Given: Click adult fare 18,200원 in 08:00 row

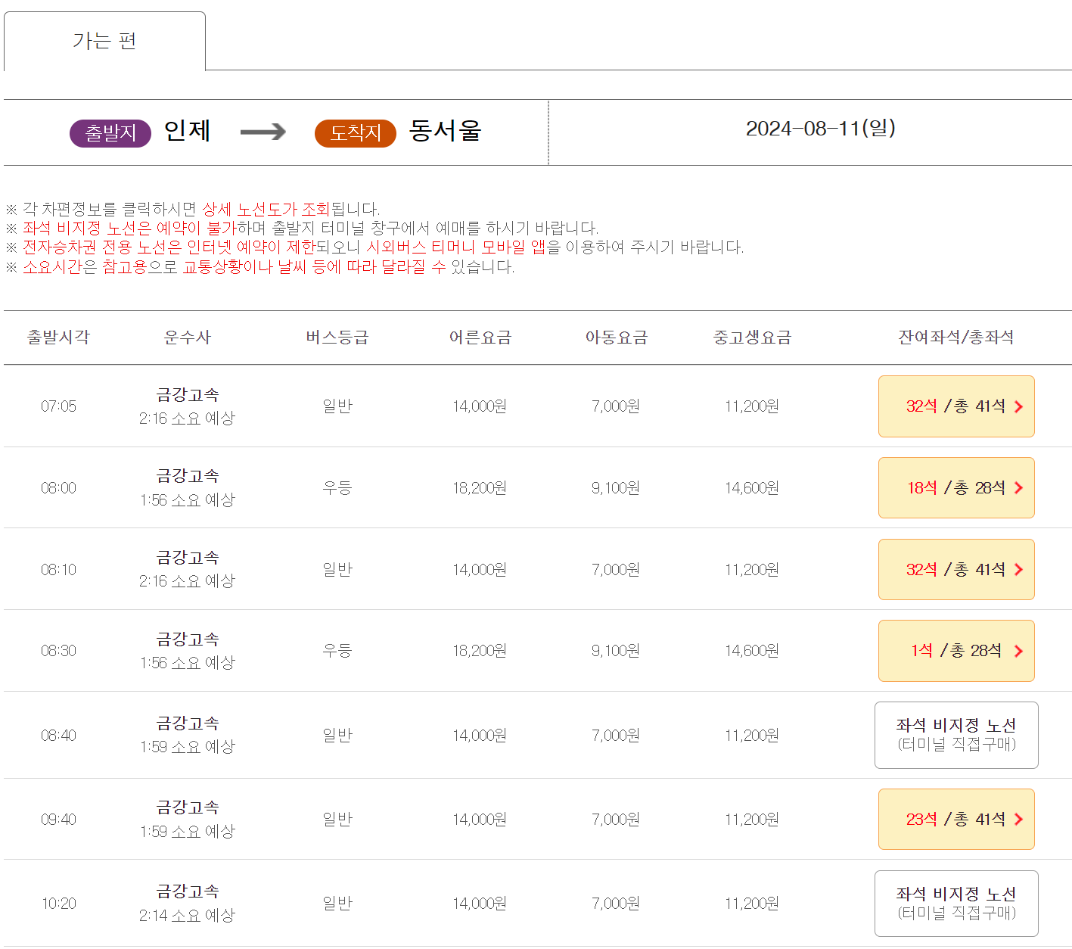Looking at the screenshot, I should click(x=480, y=488).
